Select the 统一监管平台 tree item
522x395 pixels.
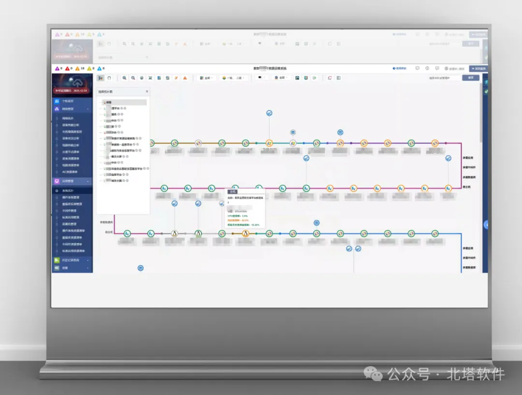point(121,145)
